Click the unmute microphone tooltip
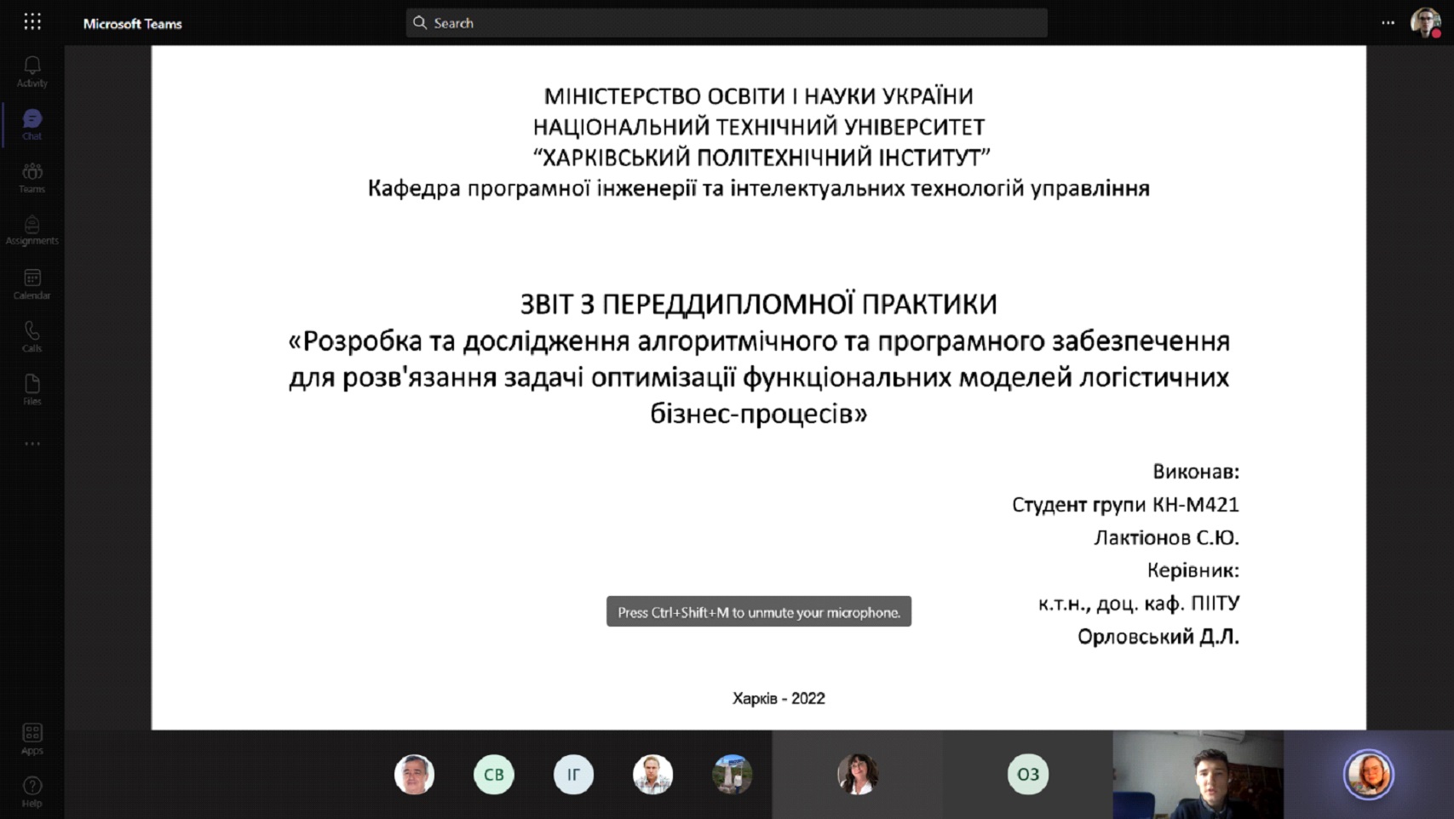This screenshot has width=1454, height=819. pos(758,612)
